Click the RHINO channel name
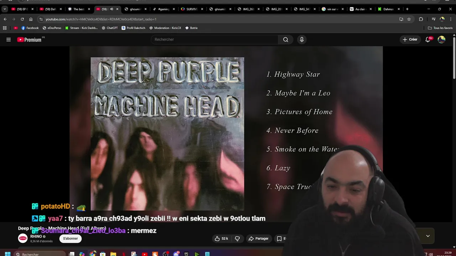The image size is (456, 256). tap(36, 236)
